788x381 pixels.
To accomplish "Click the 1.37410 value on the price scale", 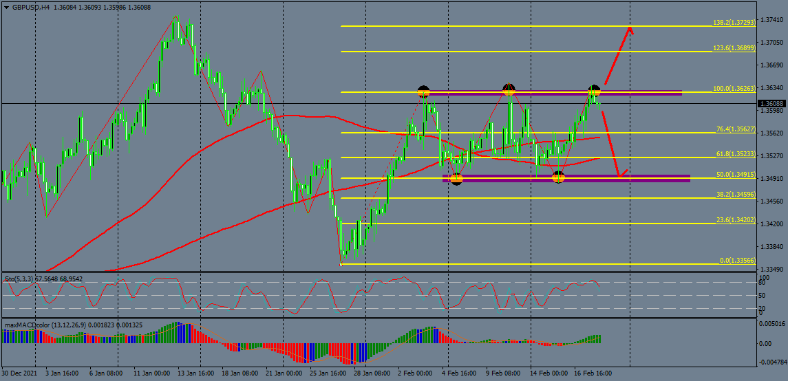I will [x=771, y=21].
